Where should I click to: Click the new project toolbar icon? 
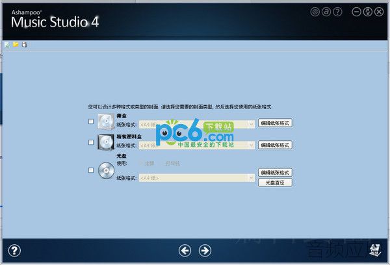[7, 45]
